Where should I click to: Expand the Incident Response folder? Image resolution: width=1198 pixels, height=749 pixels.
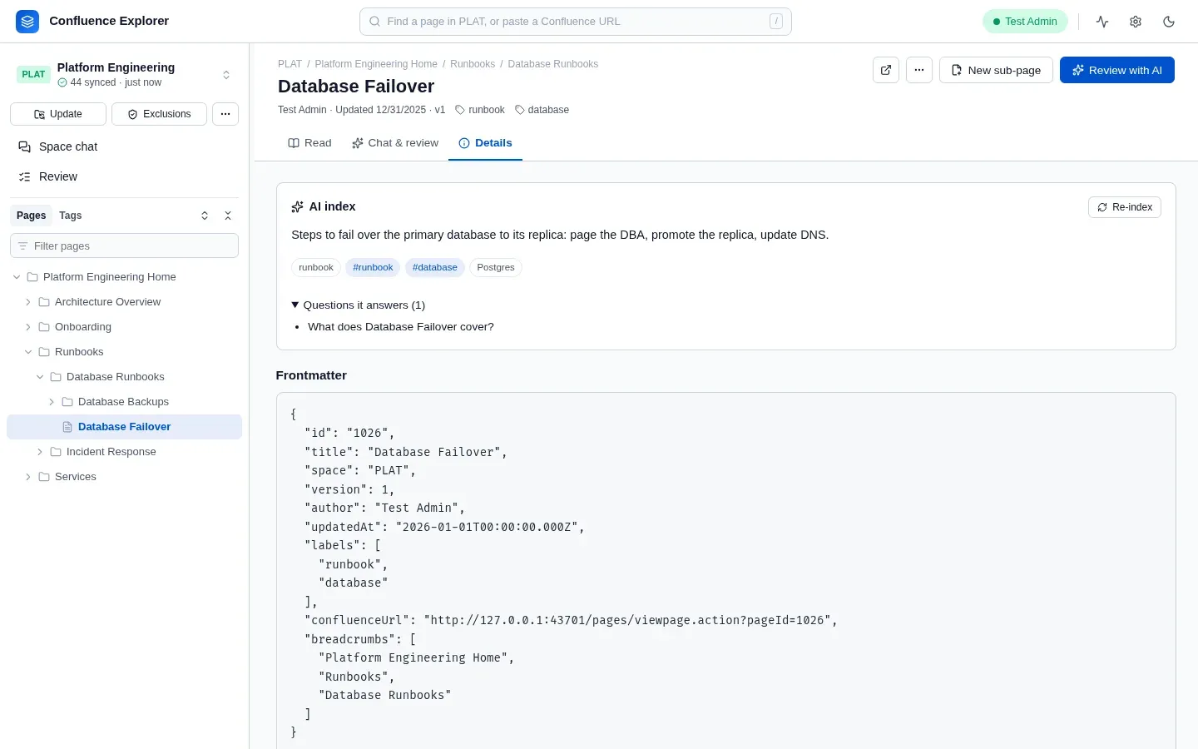pos(40,452)
